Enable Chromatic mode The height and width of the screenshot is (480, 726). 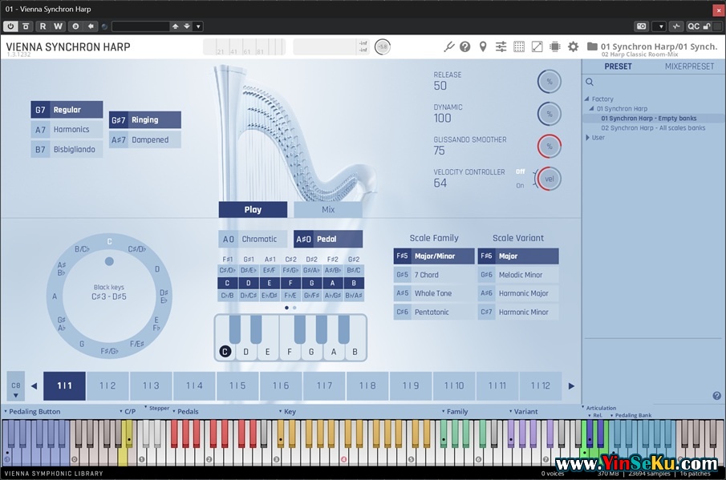click(x=251, y=239)
